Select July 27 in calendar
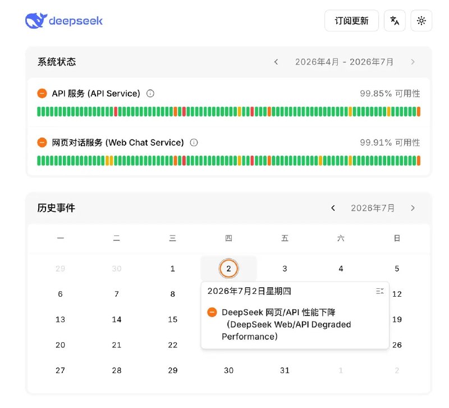Viewport: 449px width, 408px height. point(60,371)
